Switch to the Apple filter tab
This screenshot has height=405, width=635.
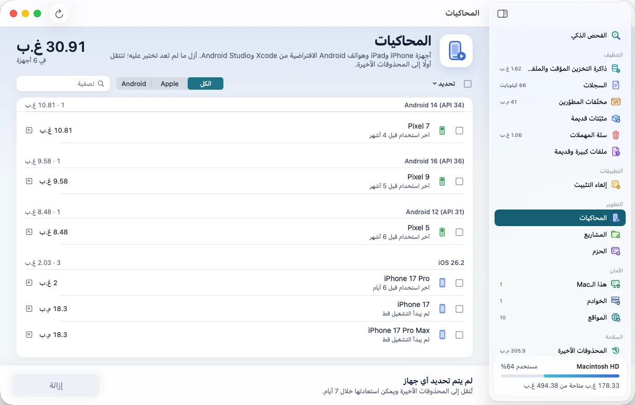(170, 83)
